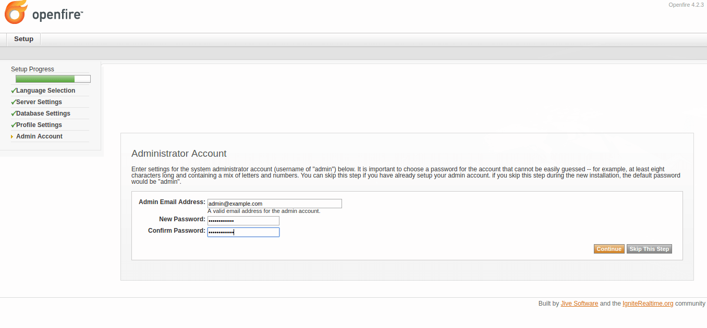707x328 pixels.
Task: Click the Skip This Step button
Action: pos(649,249)
